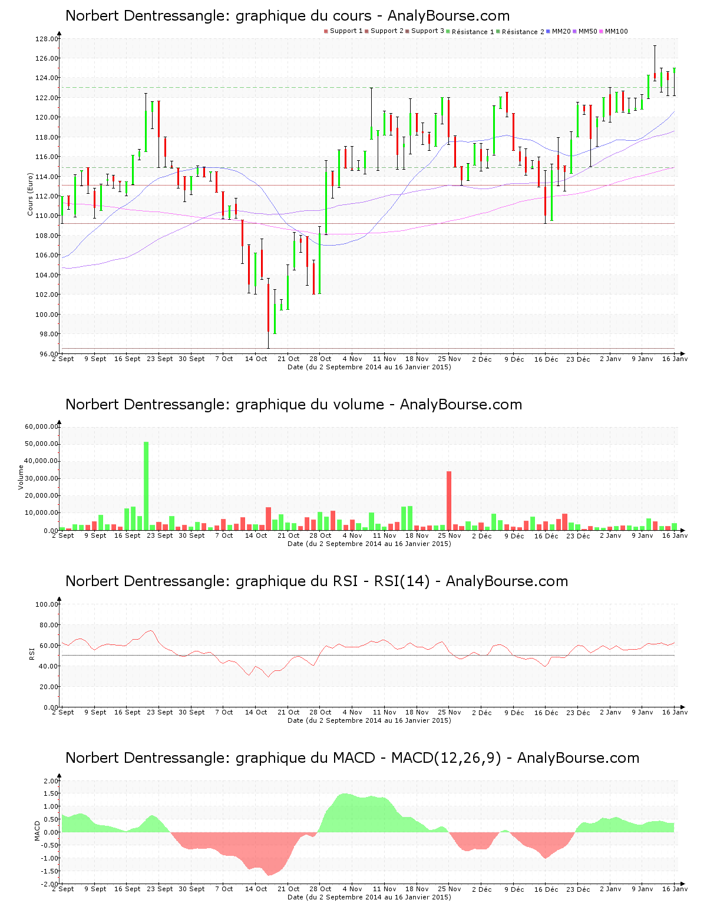
Task: Click '9 Janv' date under RSI chart
Action: (x=643, y=712)
